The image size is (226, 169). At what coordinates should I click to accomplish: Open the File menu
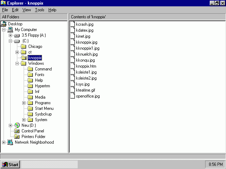tap(5, 10)
